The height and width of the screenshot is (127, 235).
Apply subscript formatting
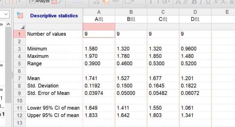point(224,2)
